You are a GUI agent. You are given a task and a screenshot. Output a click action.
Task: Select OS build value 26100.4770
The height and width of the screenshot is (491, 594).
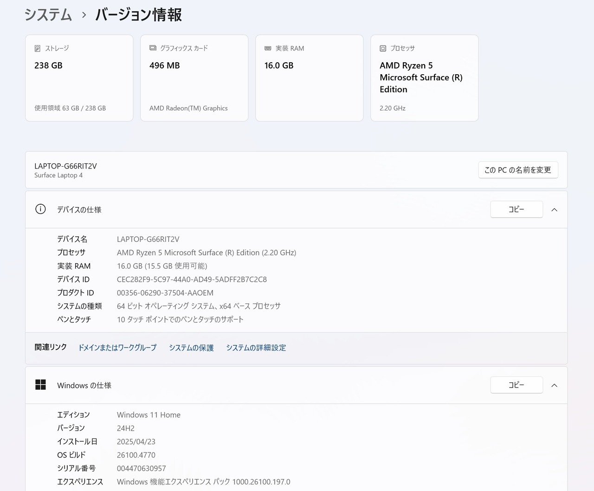[136, 455]
